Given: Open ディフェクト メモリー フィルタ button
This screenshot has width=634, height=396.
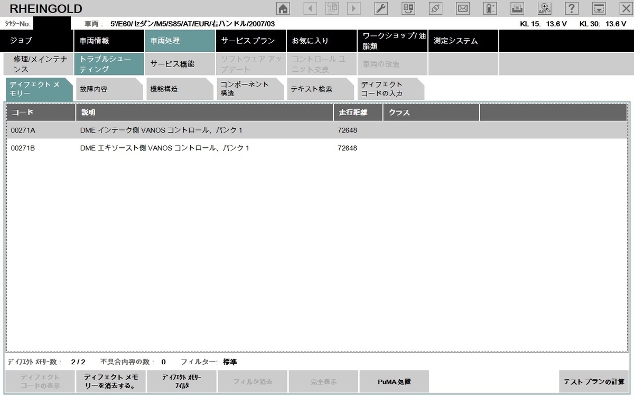Looking at the screenshot, I should point(182,381).
